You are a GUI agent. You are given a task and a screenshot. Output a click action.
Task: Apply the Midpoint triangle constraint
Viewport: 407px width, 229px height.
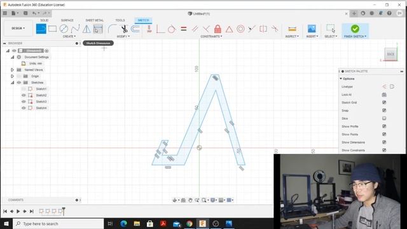pos(229,29)
